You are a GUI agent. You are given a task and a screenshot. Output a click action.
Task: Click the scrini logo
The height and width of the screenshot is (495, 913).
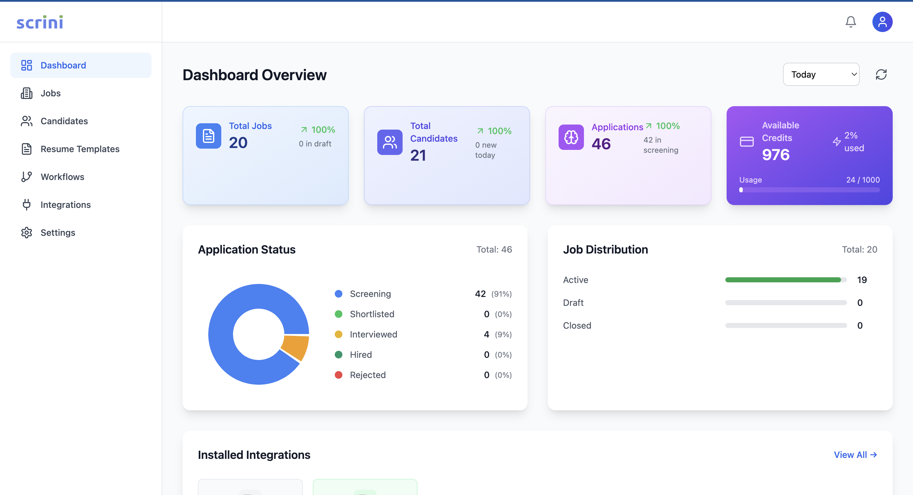click(40, 22)
